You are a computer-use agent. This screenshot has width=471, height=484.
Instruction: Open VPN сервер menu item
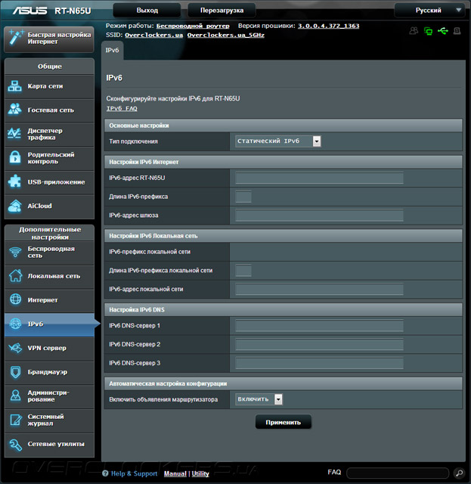pyautogui.click(x=49, y=348)
